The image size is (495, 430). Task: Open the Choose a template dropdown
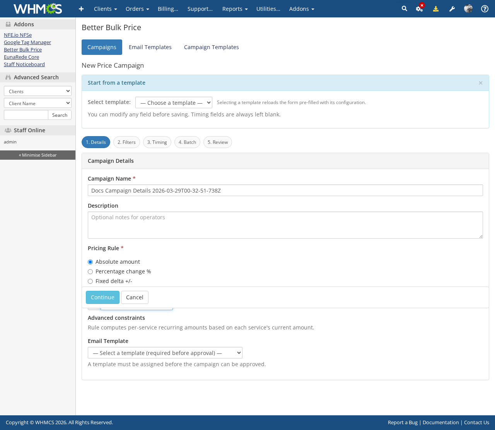[173, 102]
